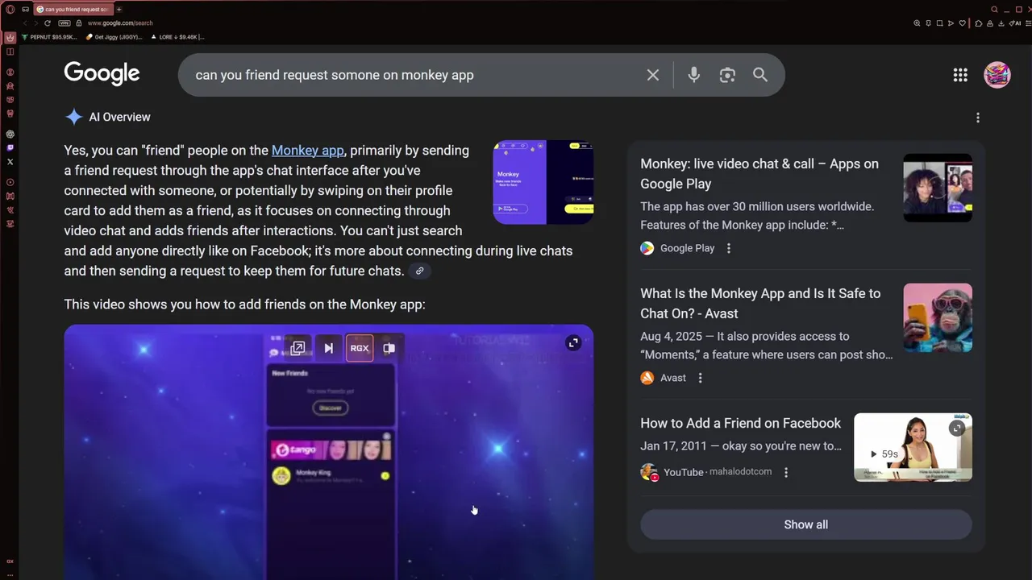Play the 59s YouTube video thumbnail
The width and height of the screenshot is (1032, 580).
point(913,447)
